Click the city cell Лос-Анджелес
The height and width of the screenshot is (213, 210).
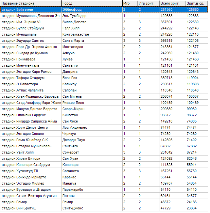[75, 128]
